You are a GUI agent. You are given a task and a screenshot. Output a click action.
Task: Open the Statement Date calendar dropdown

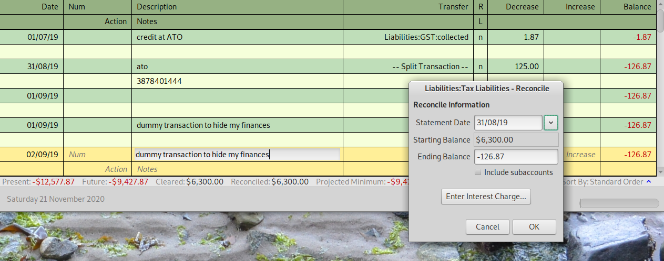pyautogui.click(x=550, y=123)
